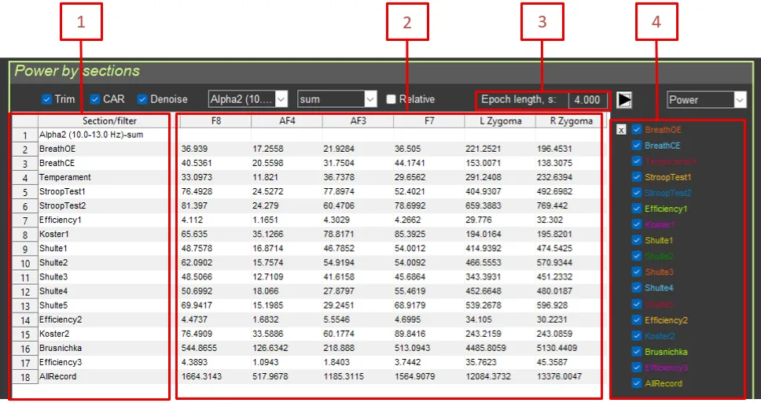Screen dimensions: 761x403
Task: Select the F8 column header
Action: pos(215,121)
